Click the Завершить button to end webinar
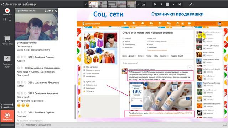The height and width of the screenshot is (128, 228). click(7, 116)
